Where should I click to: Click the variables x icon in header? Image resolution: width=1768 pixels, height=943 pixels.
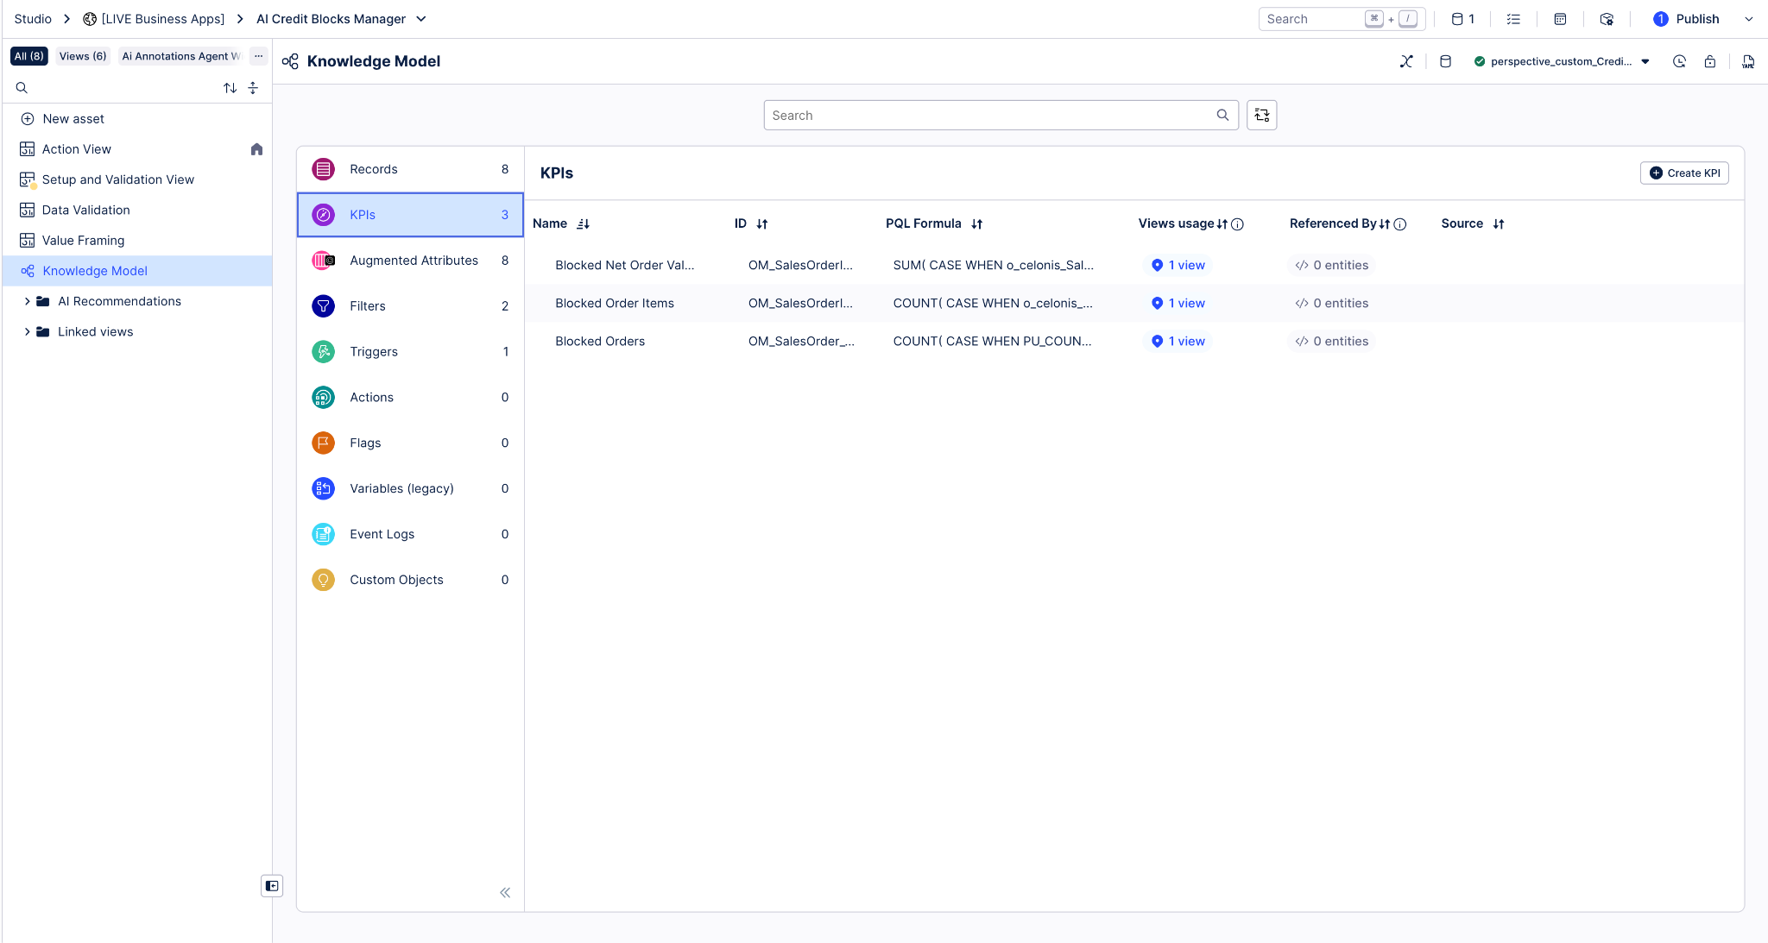(x=1406, y=61)
